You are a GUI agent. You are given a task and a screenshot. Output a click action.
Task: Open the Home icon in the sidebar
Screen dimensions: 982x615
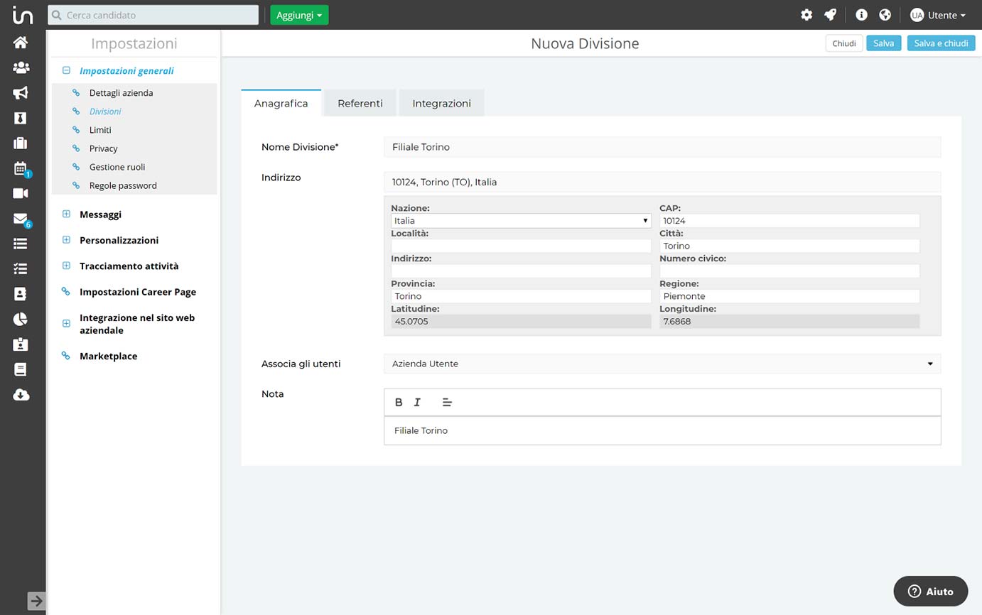click(21, 42)
